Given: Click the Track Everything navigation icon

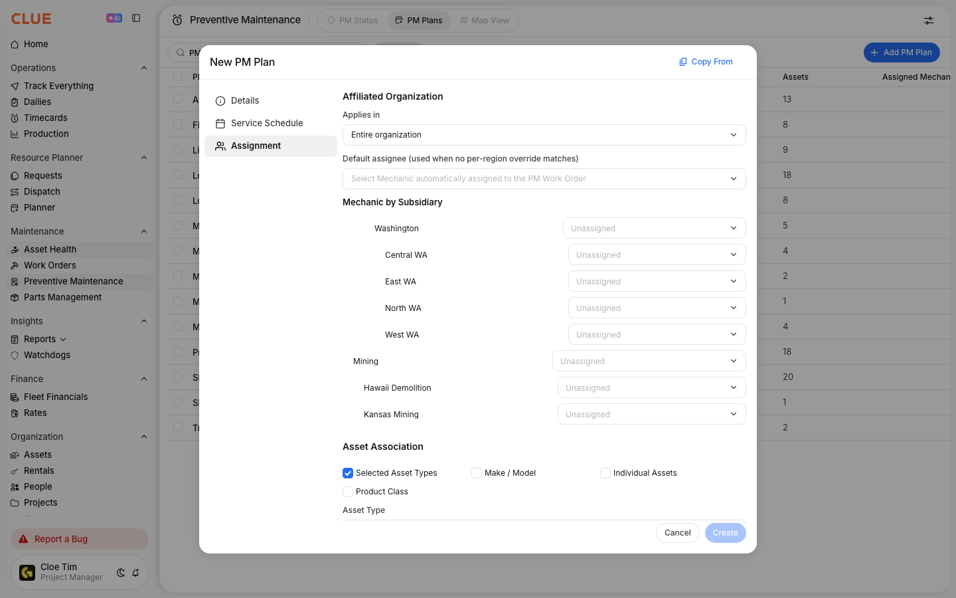Looking at the screenshot, I should [15, 86].
